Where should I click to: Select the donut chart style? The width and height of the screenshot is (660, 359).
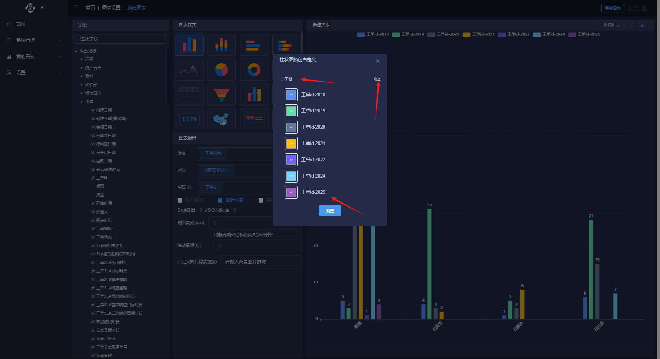point(254,69)
